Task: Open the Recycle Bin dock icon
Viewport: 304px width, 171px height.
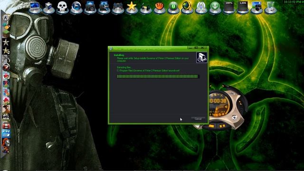Action: (270, 8)
